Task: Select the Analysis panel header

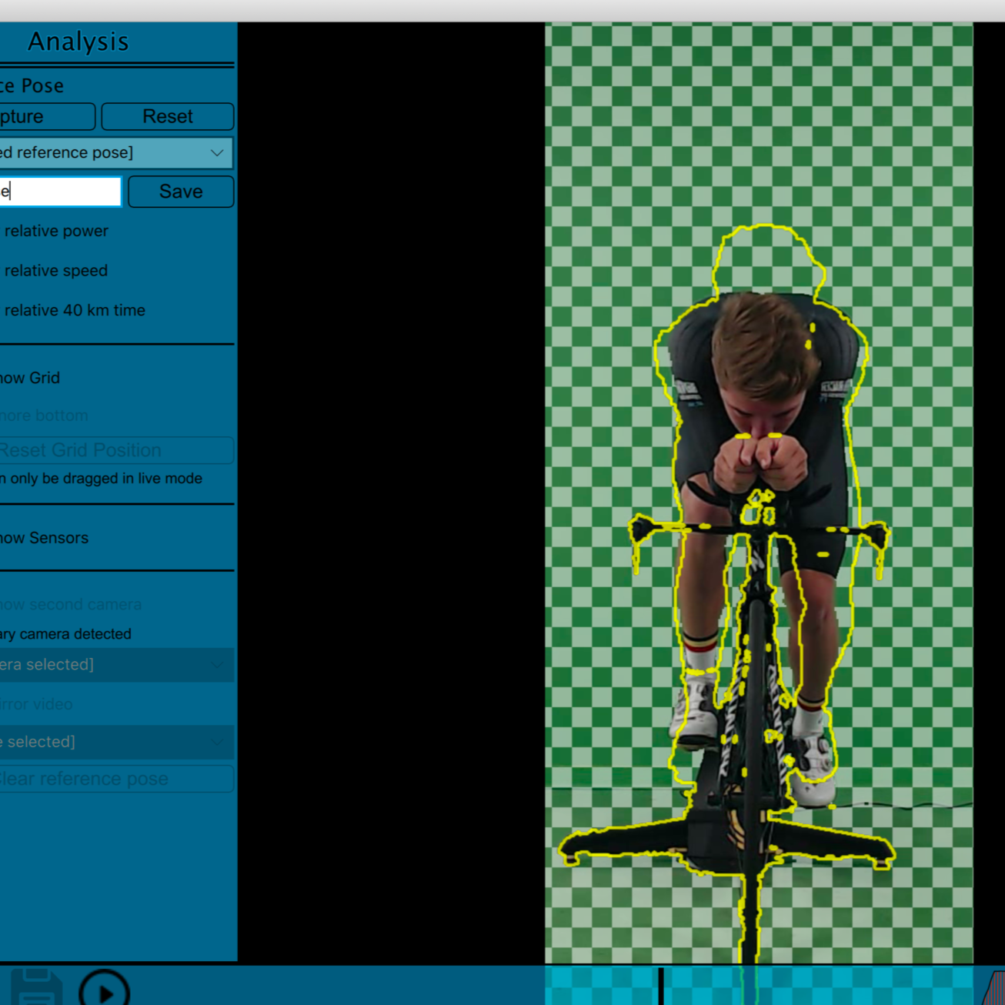Action: tap(77, 42)
